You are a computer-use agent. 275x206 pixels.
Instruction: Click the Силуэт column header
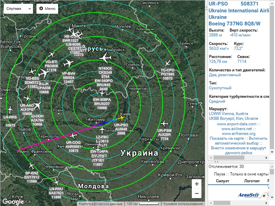coord(223,181)
